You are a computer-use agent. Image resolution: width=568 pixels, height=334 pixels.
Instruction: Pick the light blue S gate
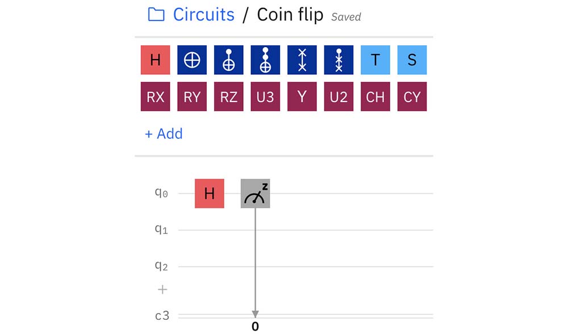pos(412,60)
